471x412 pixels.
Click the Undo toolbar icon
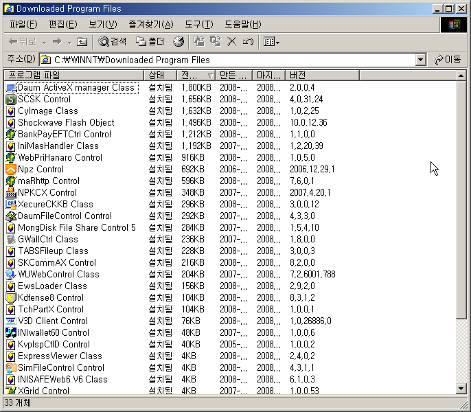[x=248, y=41]
